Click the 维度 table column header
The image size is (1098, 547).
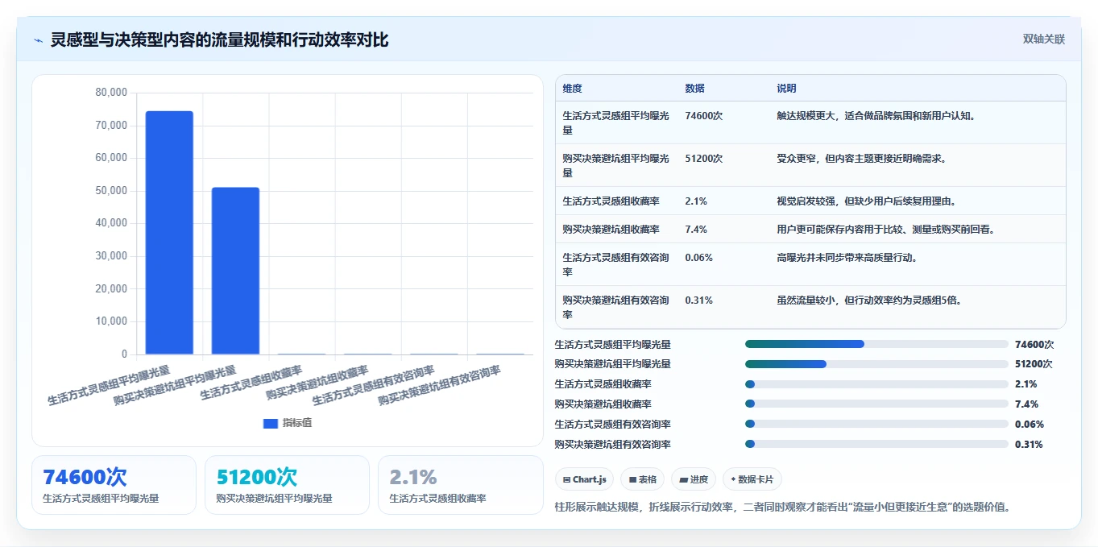573,89
